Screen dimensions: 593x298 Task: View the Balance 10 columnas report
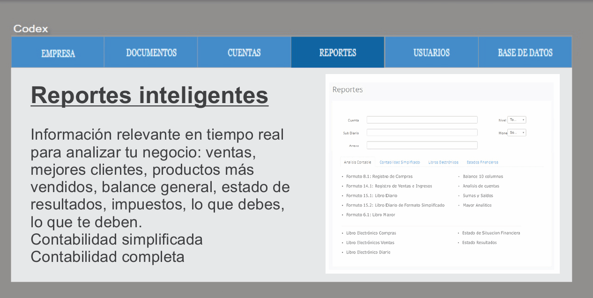tap(482, 177)
